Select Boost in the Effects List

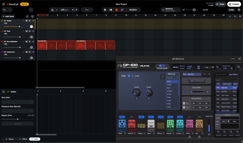172,88
